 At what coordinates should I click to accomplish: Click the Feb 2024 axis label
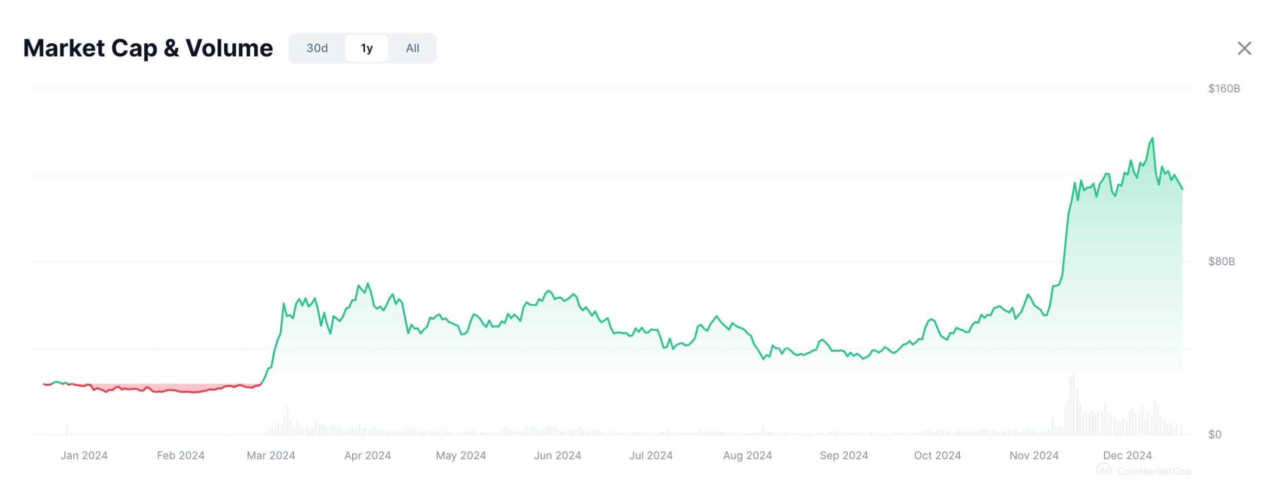click(180, 455)
